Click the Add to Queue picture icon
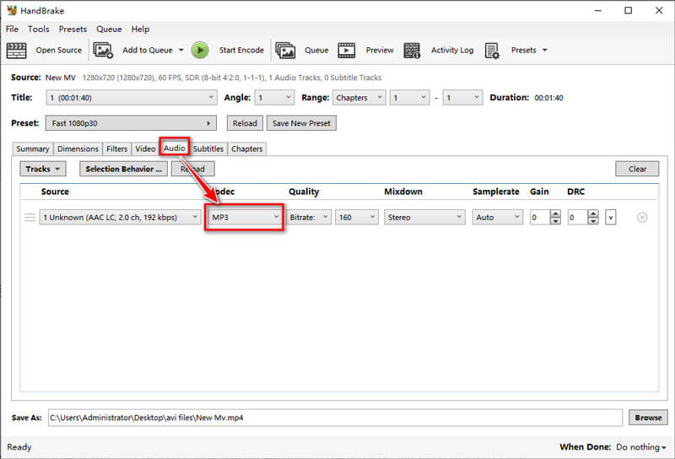The height and width of the screenshot is (459, 675). [103, 51]
